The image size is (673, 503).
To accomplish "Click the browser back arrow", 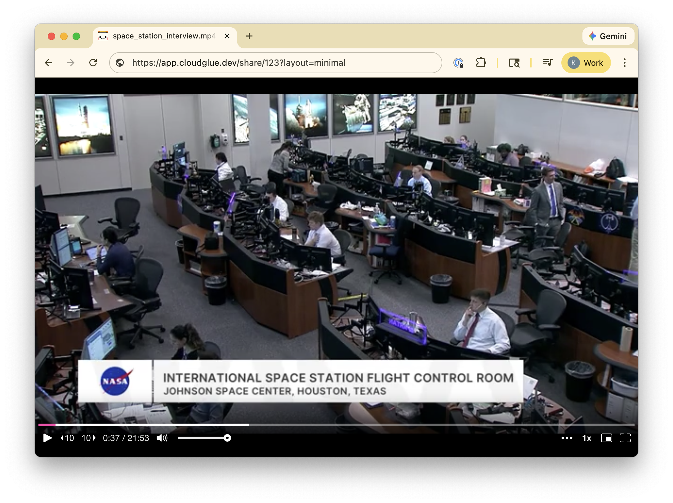I will (49, 63).
